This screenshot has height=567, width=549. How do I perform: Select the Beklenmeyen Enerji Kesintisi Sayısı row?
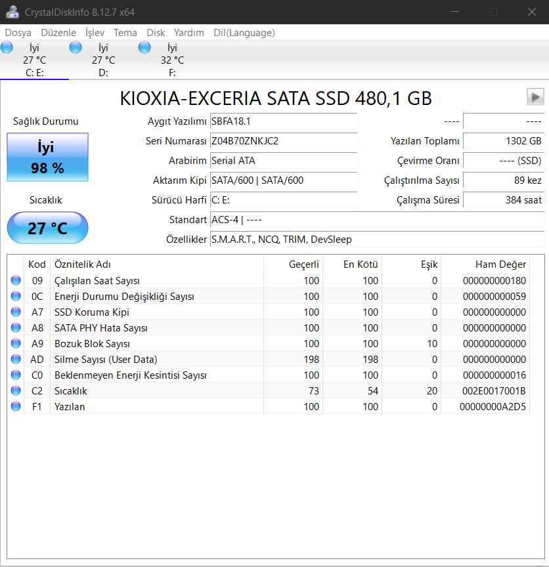[x=269, y=375]
